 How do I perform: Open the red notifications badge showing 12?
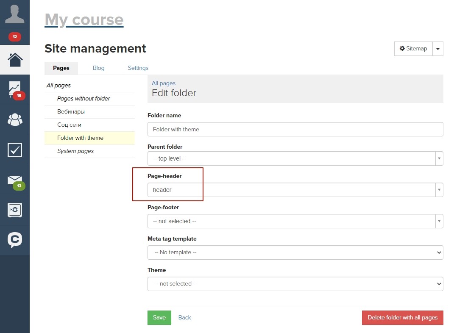(x=15, y=37)
